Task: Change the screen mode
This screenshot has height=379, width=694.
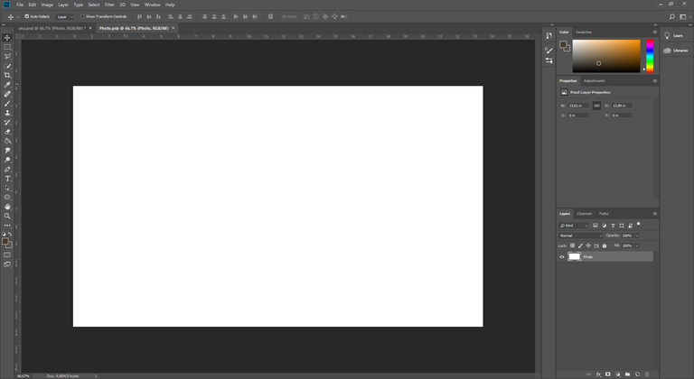Action: (x=7, y=264)
